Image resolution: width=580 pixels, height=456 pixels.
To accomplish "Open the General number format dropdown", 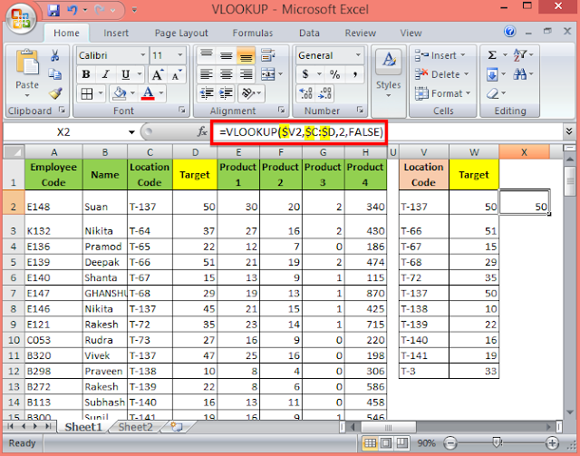I will tap(358, 55).
